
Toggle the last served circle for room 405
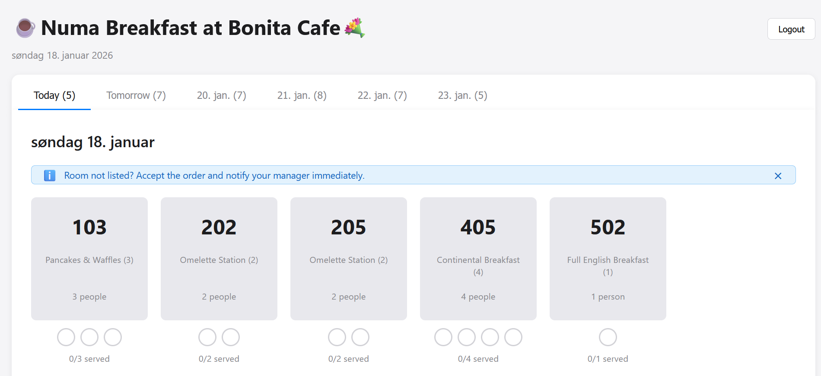point(514,337)
